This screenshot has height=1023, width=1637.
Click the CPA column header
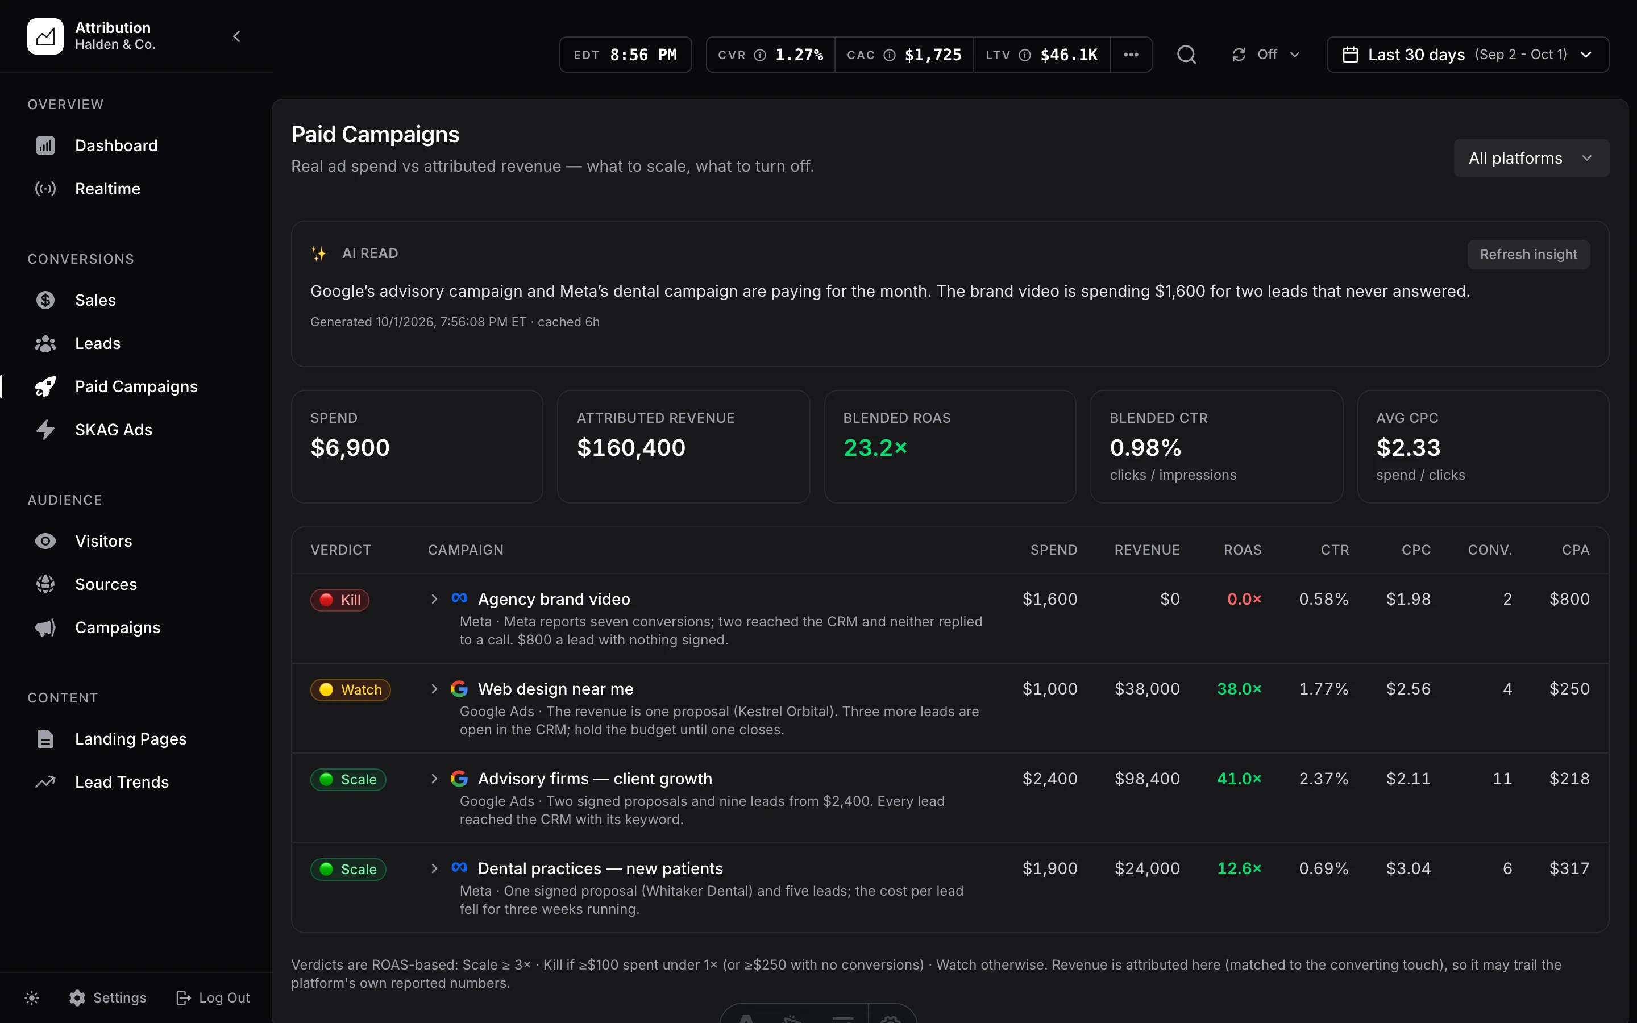point(1576,550)
